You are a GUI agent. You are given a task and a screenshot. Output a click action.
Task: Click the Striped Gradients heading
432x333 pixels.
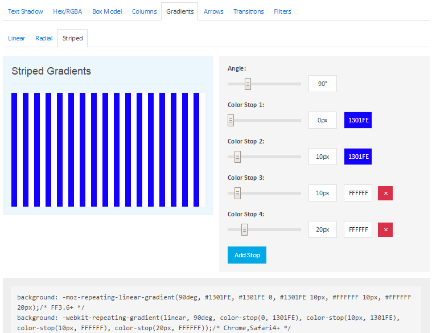pos(51,71)
